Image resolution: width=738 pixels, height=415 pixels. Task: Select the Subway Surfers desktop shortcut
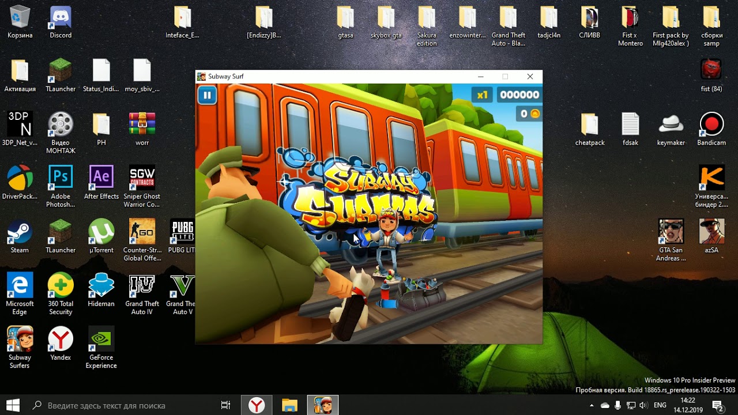[20, 348]
